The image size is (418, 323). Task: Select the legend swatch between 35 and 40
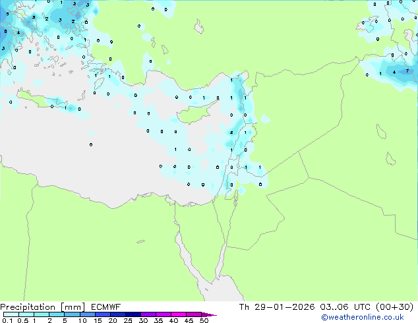click(x=164, y=314)
